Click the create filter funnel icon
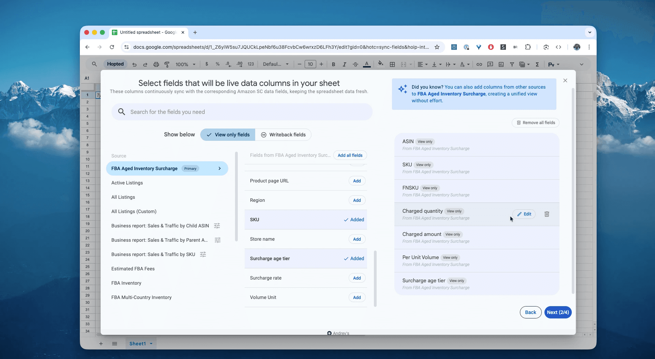 512,64
